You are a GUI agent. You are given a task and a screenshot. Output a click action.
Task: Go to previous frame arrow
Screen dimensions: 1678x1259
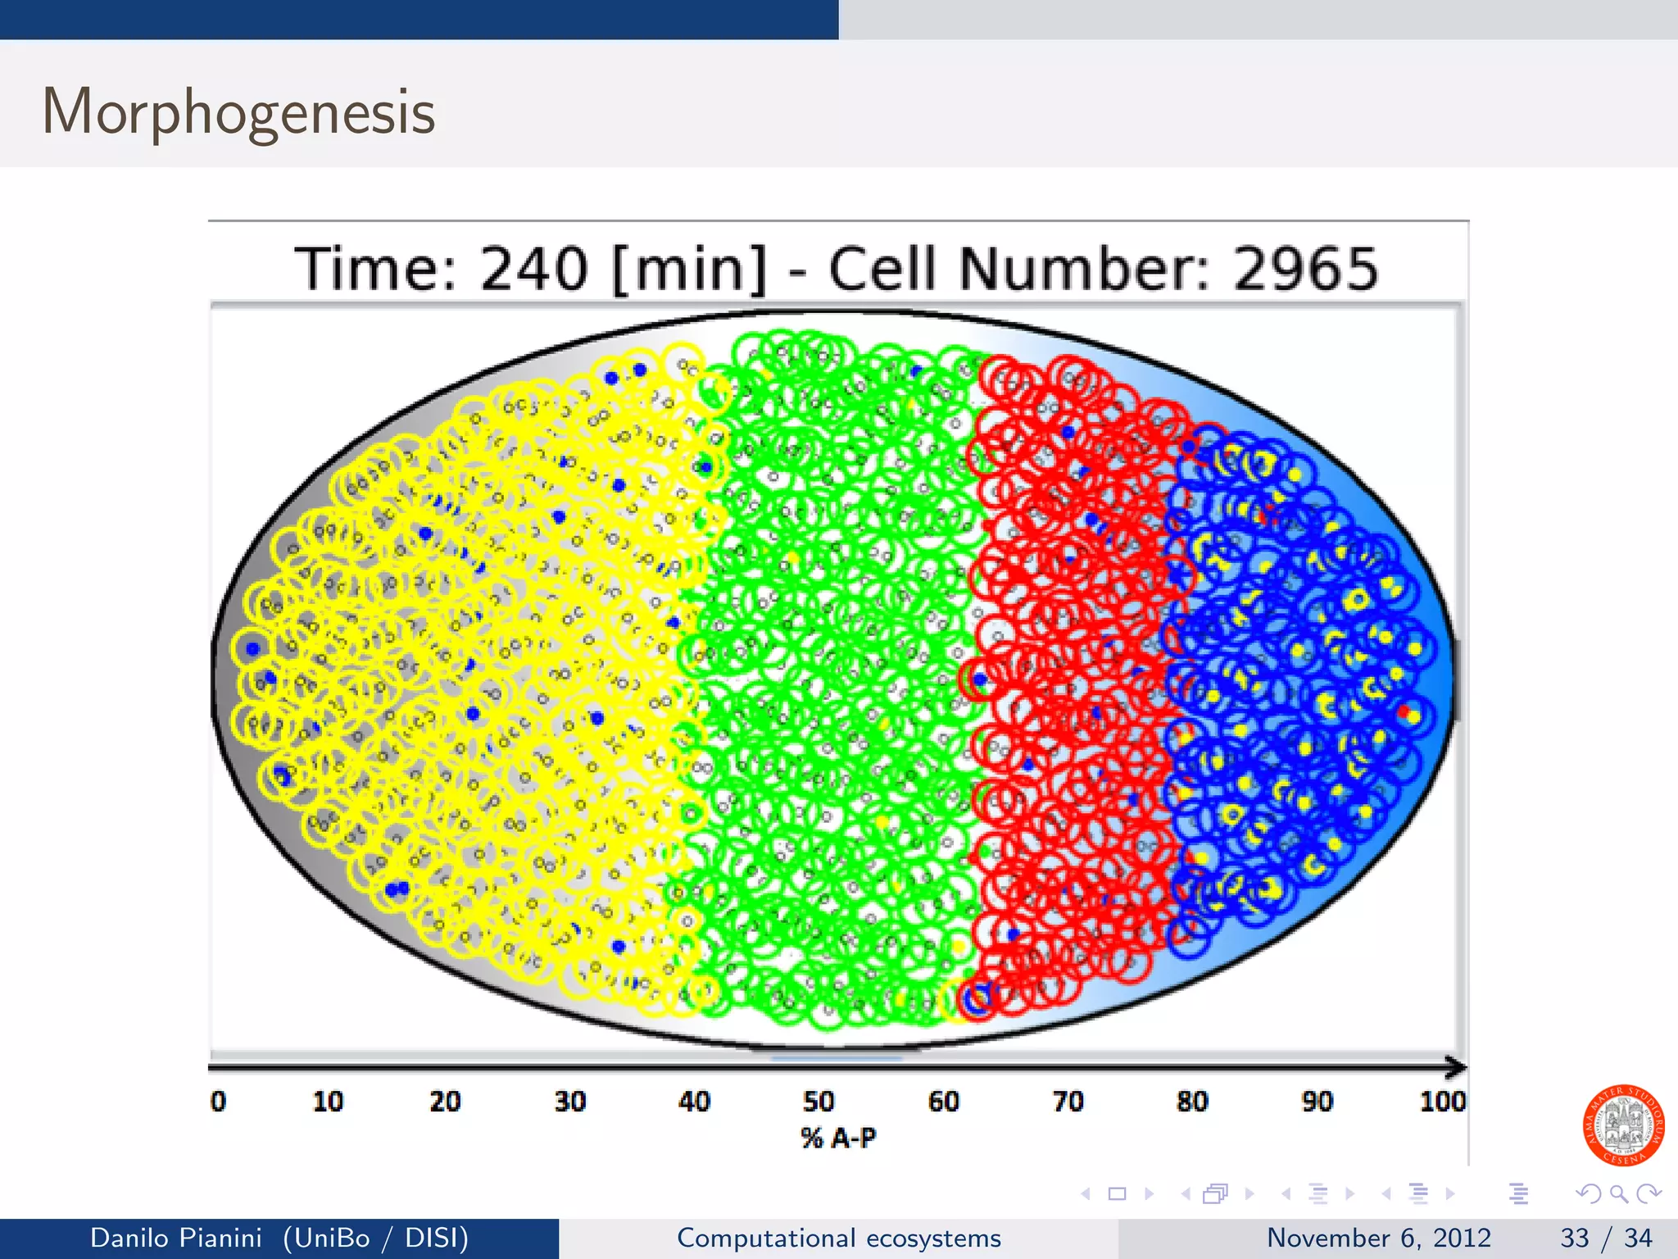[1186, 1194]
